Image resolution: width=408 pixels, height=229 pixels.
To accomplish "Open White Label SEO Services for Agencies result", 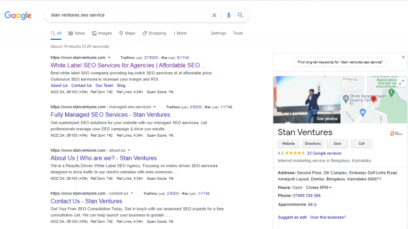I will [x=128, y=65].
